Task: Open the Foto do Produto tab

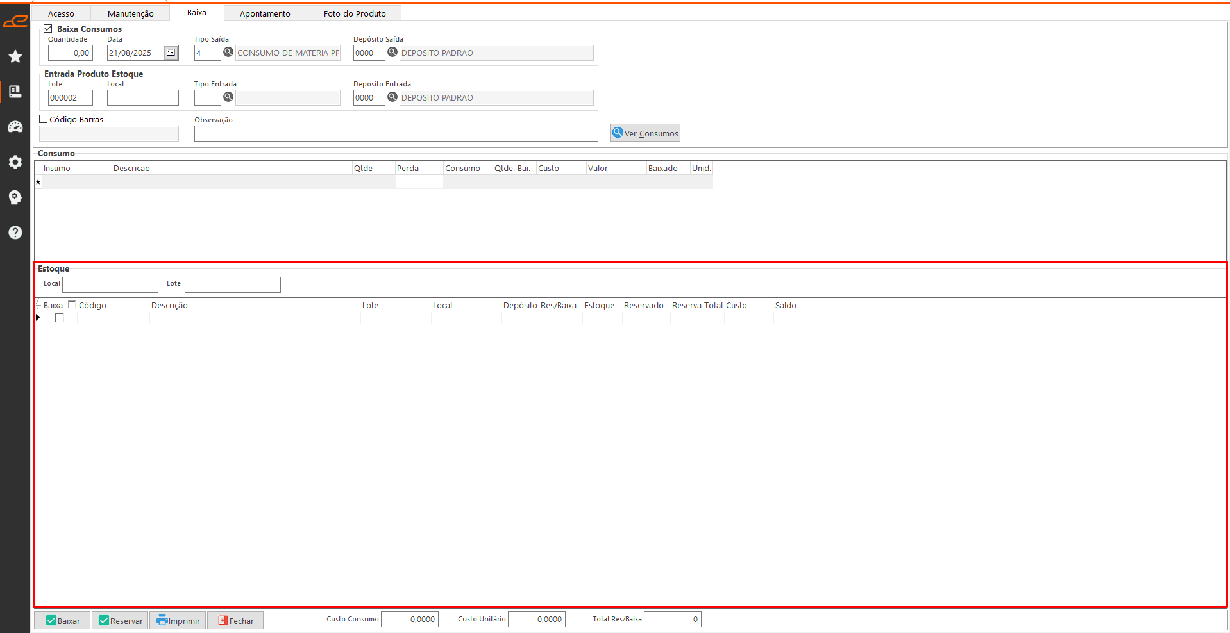Action: click(x=354, y=13)
